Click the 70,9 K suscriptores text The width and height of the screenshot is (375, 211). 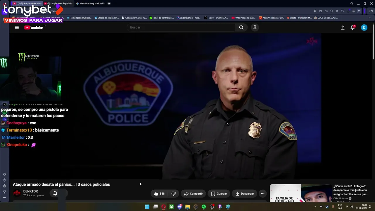click(34, 195)
